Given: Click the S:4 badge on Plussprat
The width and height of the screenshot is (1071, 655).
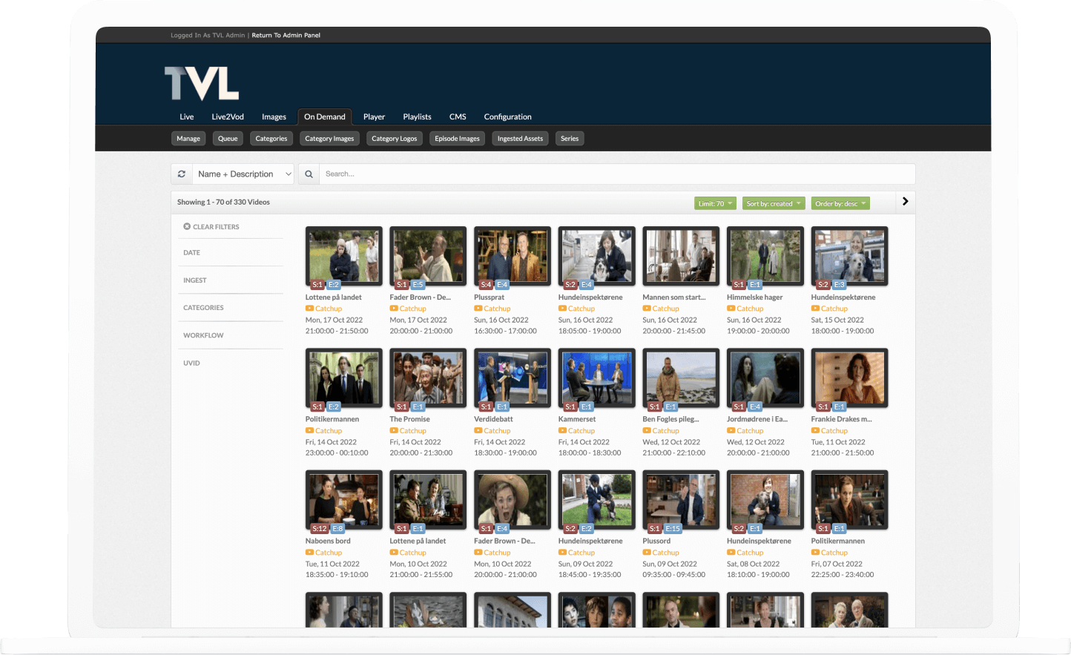Looking at the screenshot, I should tap(486, 285).
